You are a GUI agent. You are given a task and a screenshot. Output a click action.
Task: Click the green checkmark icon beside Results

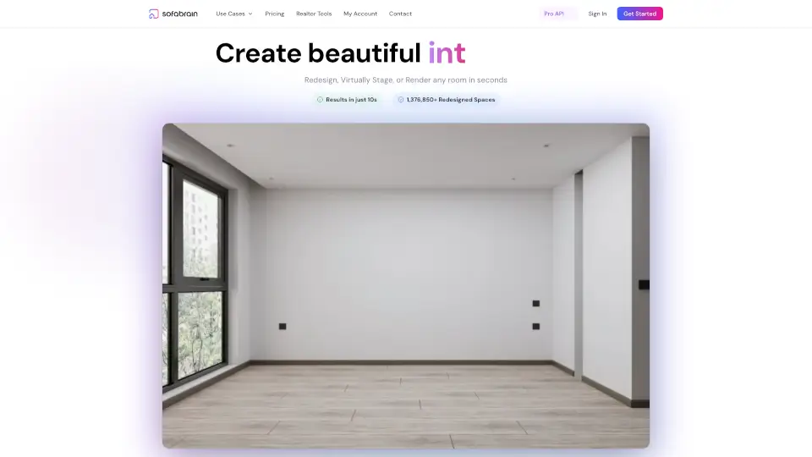320,100
